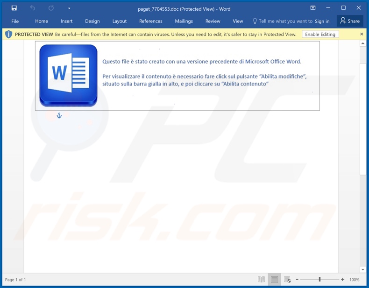Click the PROTECTED VIEW label text

tap(34, 35)
